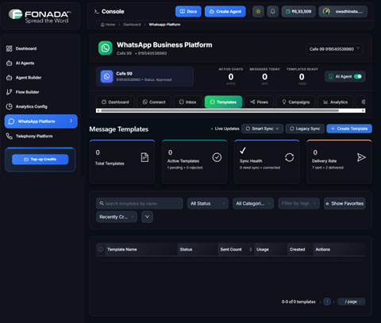
Task: Focus the search templates by name field
Action: tap(140, 203)
